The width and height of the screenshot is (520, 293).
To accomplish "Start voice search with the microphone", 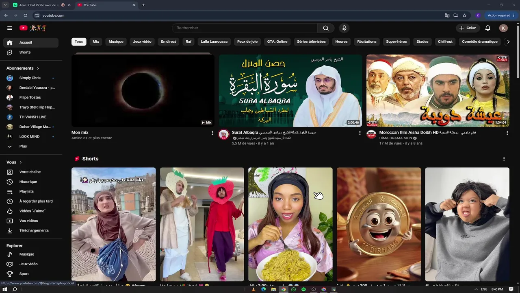I will click(x=344, y=28).
